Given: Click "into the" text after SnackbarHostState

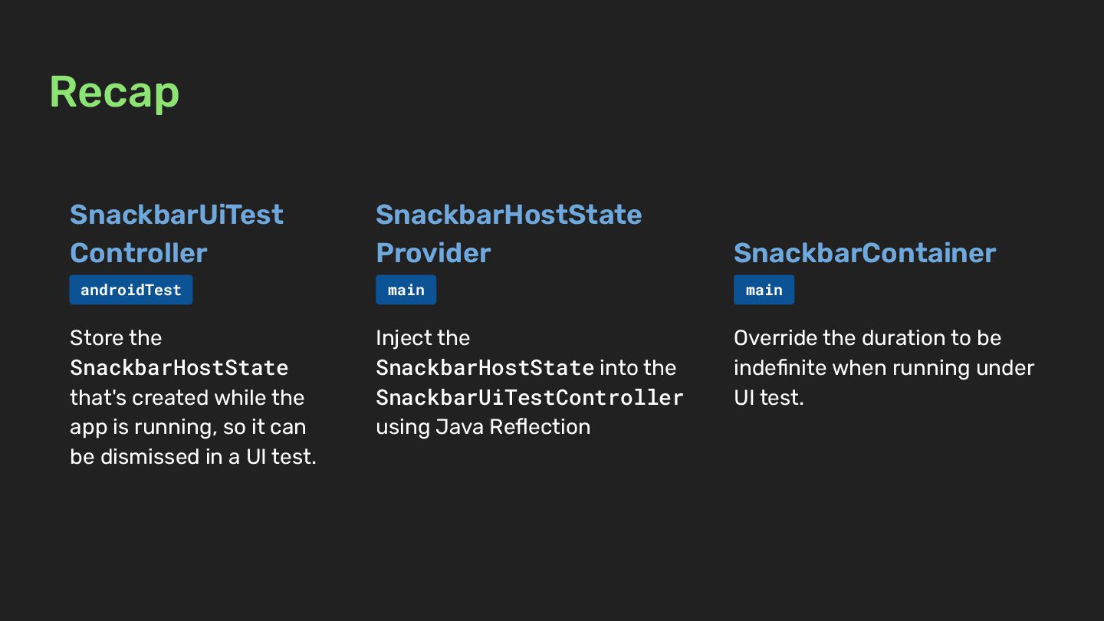Looking at the screenshot, I should click(638, 368).
